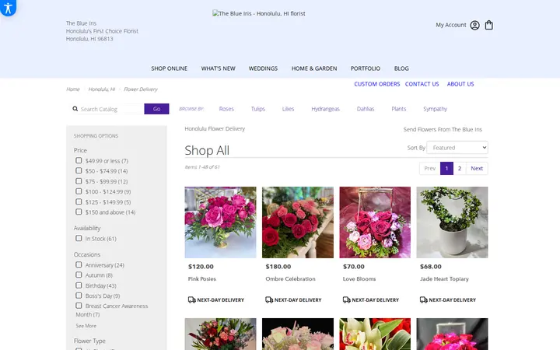Browse by Tulips
The image size is (560, 350).
coord(258,109)
